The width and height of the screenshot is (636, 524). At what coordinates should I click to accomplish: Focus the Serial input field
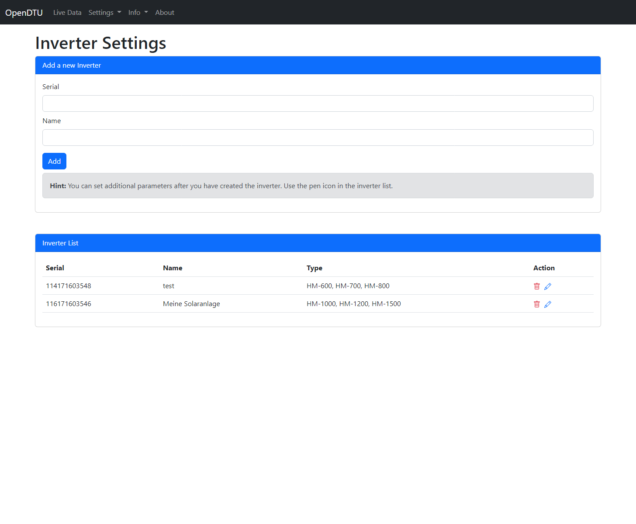[318, 103]
